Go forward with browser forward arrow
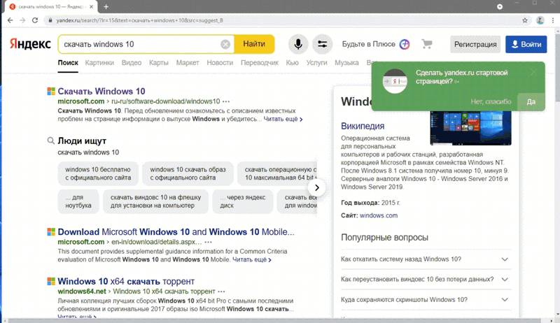 22,20
